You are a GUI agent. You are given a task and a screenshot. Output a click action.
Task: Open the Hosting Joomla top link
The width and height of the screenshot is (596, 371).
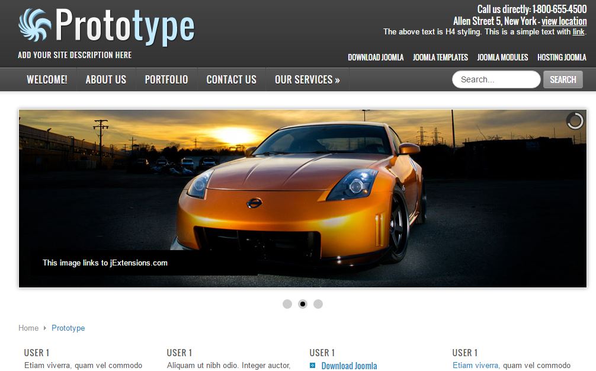pyautogui.click(x=562, y=57)
